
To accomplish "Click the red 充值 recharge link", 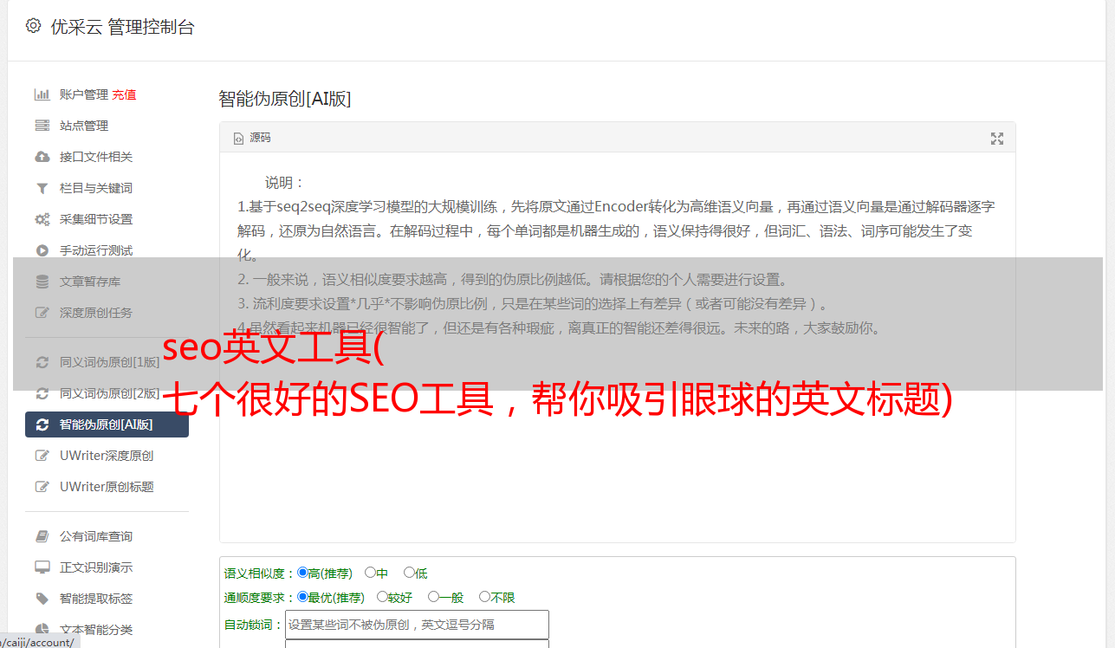I will coord(124,94).
